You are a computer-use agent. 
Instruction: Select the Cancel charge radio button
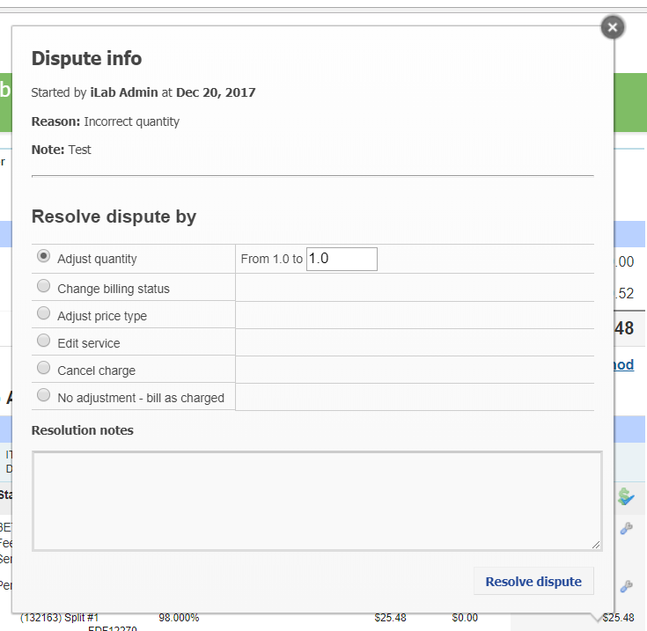click(43, 368)
